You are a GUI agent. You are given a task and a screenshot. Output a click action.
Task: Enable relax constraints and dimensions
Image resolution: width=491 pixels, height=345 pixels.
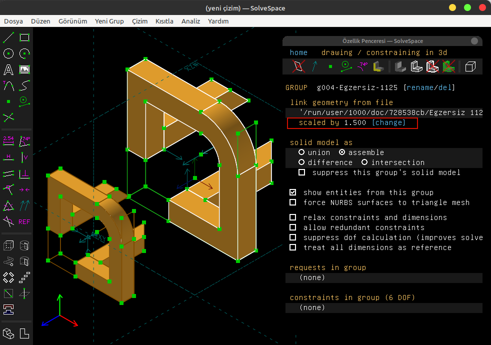(x=293, y=217)
